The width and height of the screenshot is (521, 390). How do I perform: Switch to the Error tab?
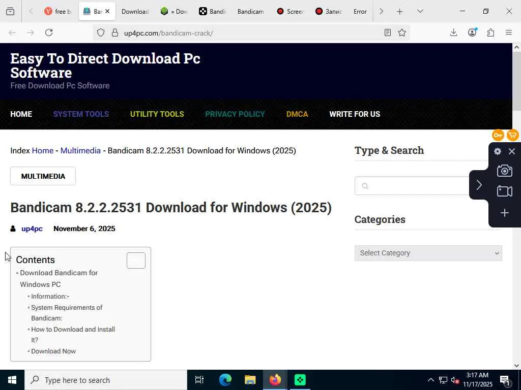pyautogui.click(x=360, y=12)
